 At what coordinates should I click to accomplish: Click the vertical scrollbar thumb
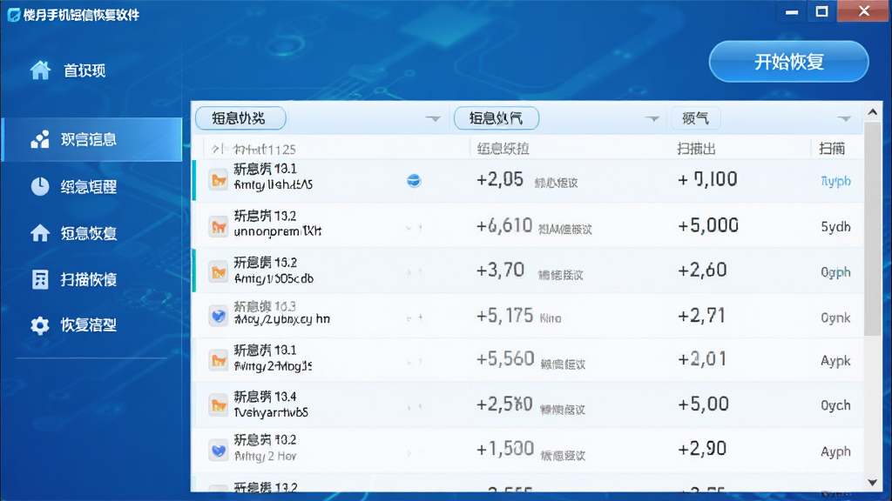[x=872, y=229]
